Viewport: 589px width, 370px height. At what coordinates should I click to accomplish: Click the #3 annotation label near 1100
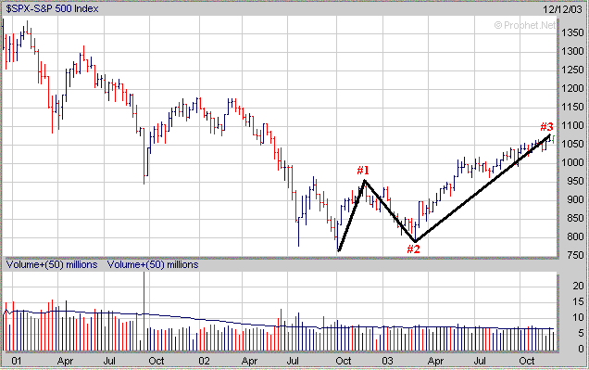point(546,126)
